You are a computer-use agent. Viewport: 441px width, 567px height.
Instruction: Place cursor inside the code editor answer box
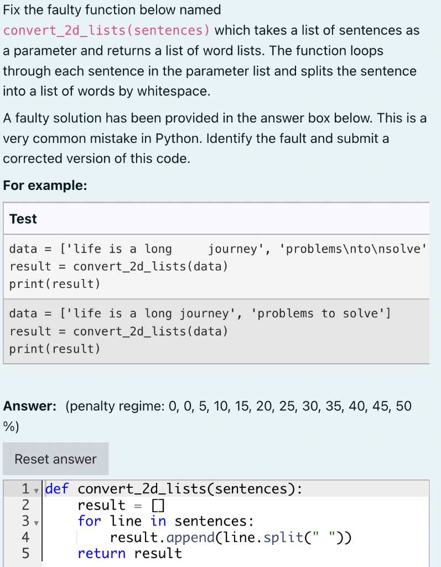pos(221,520)
